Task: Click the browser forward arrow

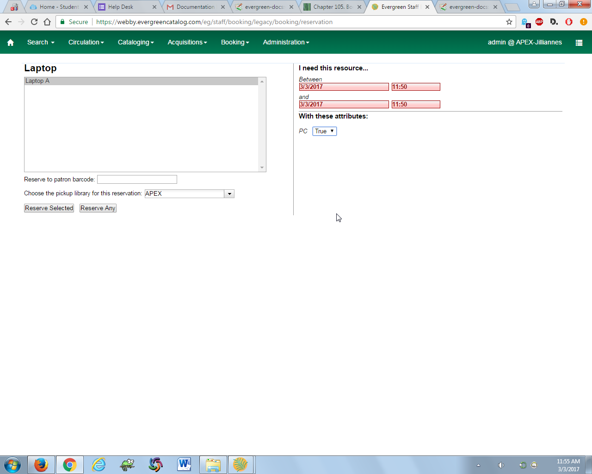Action: [x=21, y=22]
